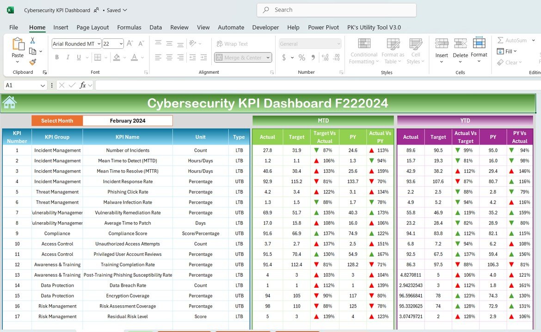
Task: Increase font size with larger A
Action: click(130, 44)
